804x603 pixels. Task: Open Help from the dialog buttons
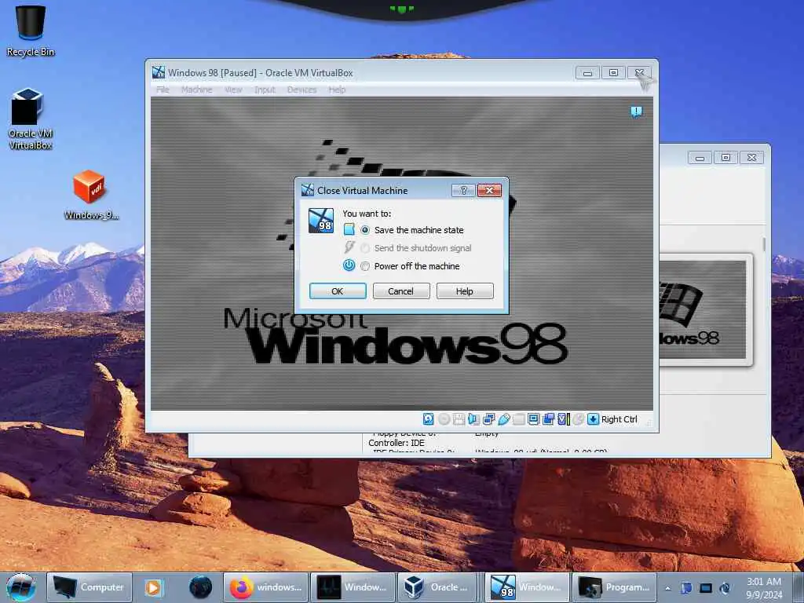coord(465,291)
